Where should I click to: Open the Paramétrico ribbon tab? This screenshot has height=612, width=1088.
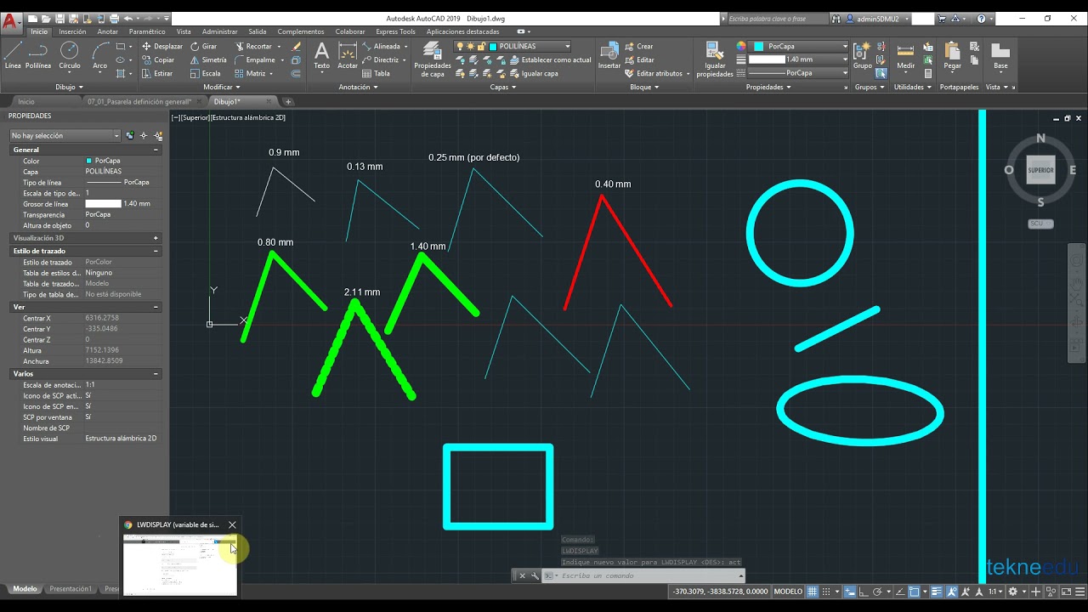(x=147, y=31)
